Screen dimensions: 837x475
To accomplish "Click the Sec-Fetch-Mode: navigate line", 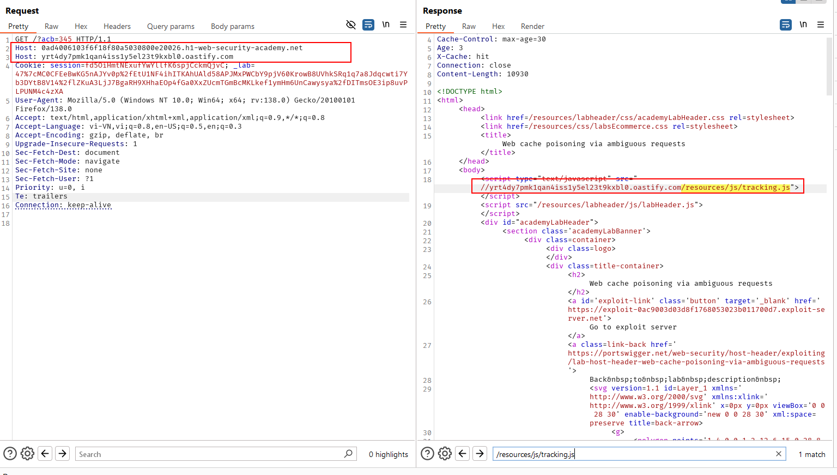I will click(x=68, y=161).
